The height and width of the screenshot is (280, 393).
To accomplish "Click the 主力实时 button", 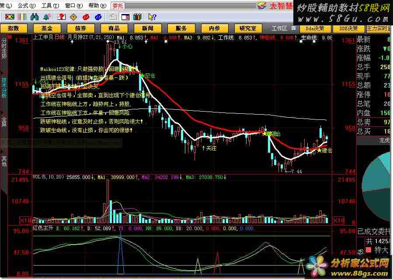I will 379,28.
